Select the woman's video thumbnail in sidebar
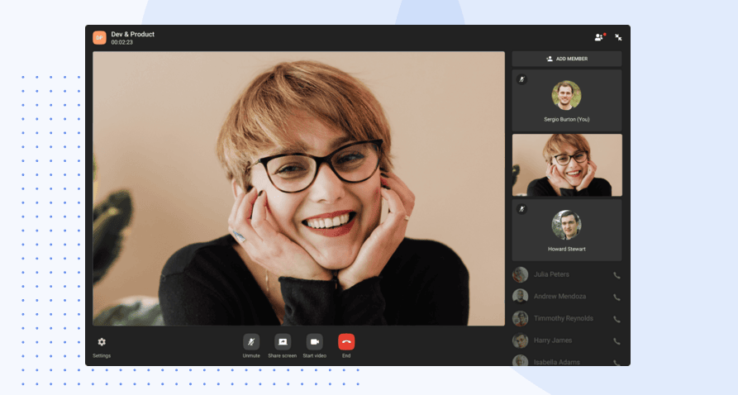Screen dimensions: 738x395 coord(567,164)
